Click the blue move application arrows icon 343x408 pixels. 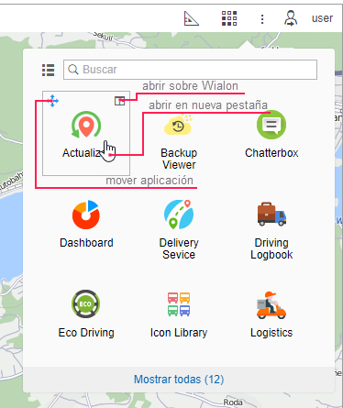(52, 101)
